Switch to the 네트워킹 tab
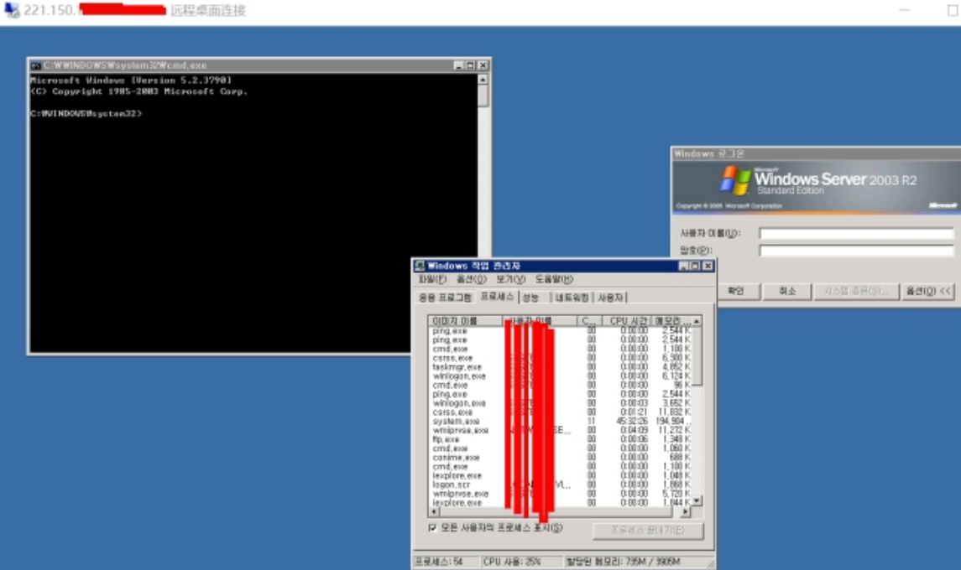961x570 pixels. [572, 298]
